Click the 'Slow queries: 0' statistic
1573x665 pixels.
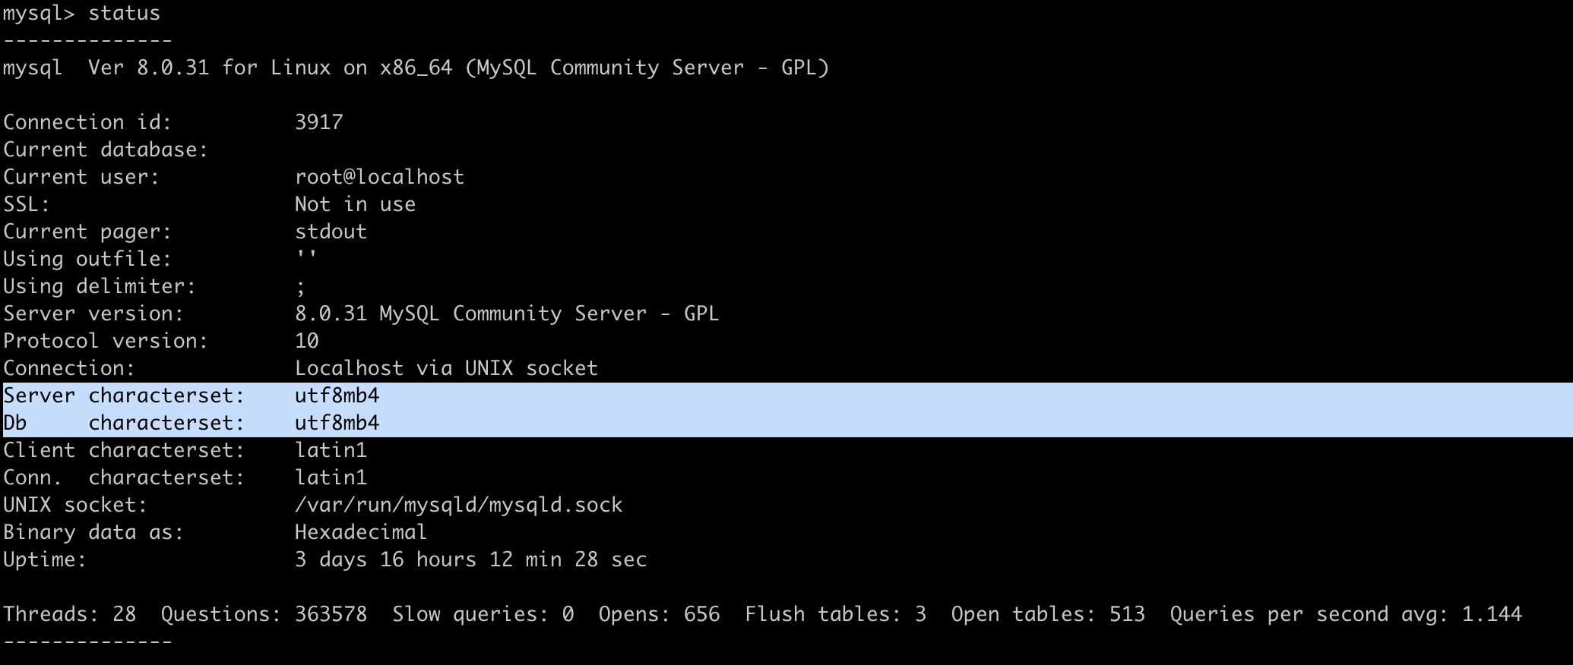(x=483, y=614)
